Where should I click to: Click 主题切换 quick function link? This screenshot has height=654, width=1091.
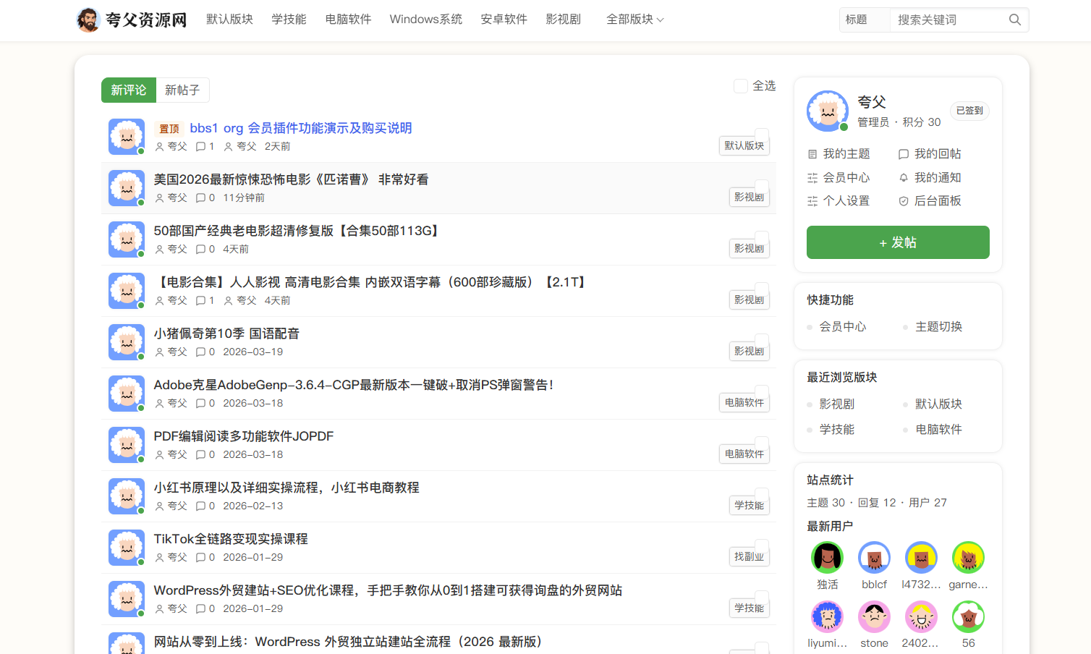938,327
